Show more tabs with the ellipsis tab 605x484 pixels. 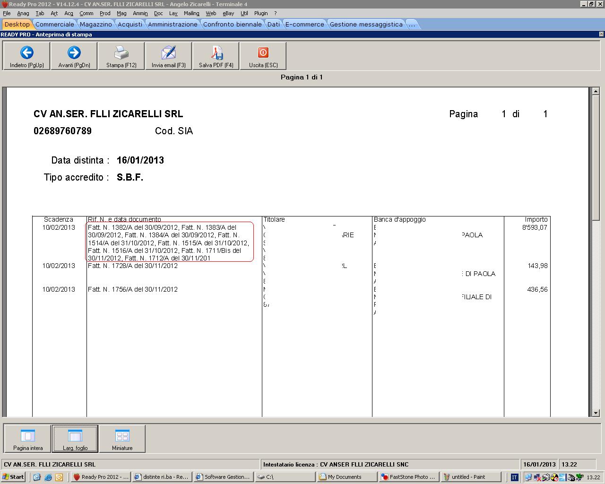(x=412, y=24)
